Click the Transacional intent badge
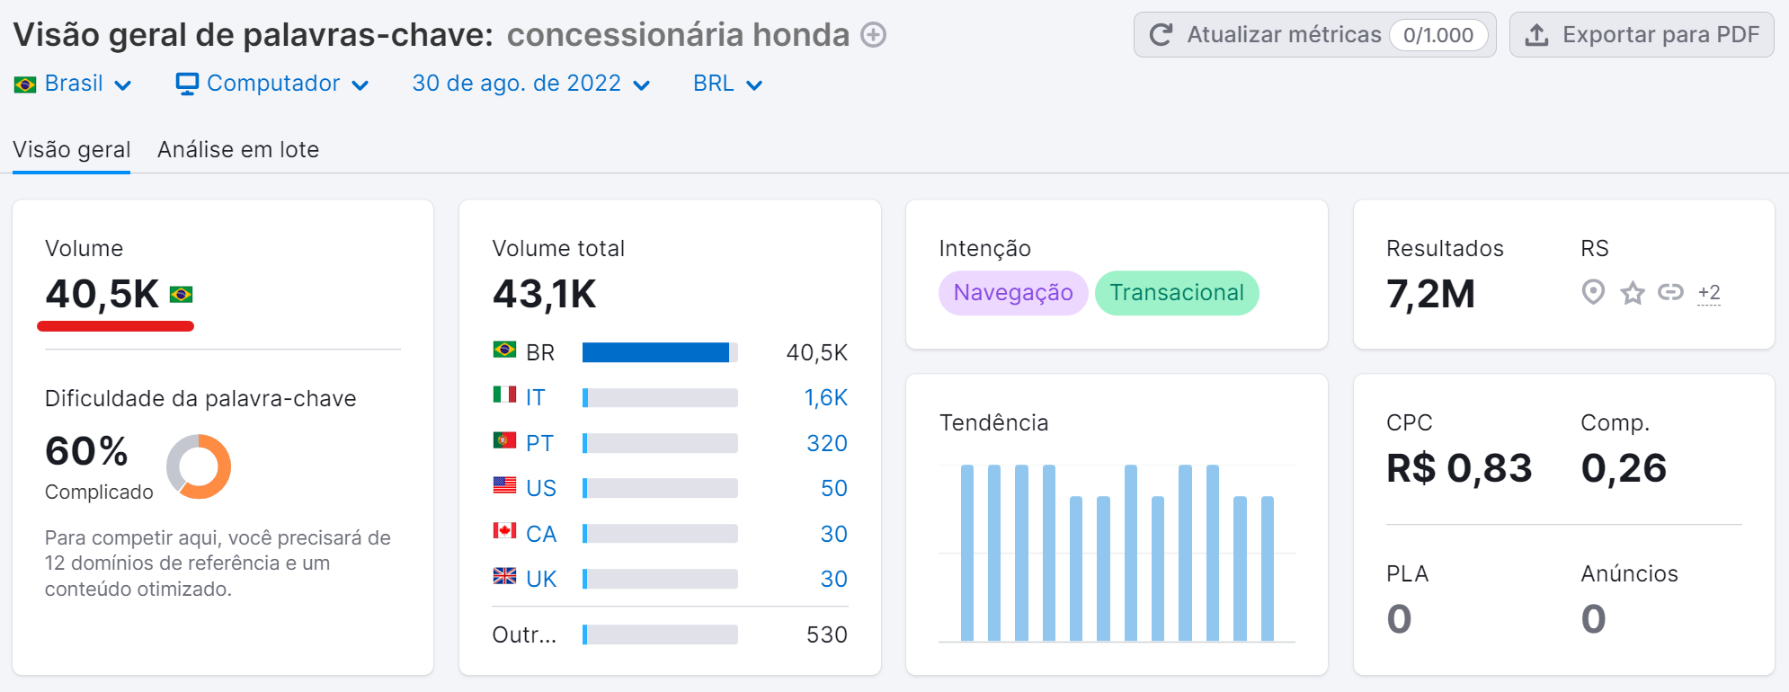 coord(1177,293)
